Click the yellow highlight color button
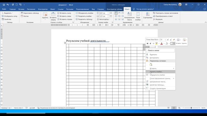 (157, 43)
